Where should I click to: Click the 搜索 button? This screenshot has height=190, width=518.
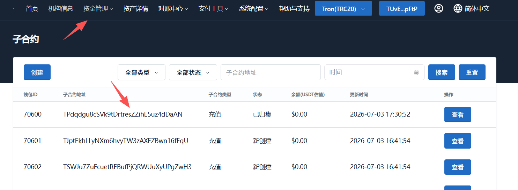[442, 72]
